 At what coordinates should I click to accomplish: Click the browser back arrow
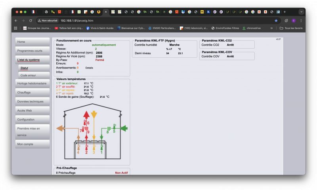(16, 20)
